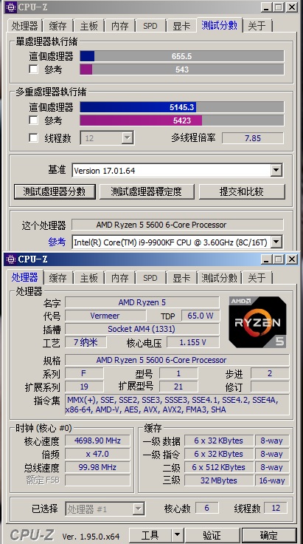Close the bottom CPU-Z processor window

click(x=292, y=259)
